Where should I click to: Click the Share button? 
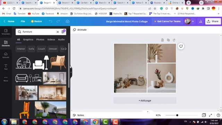pos(213,22)
